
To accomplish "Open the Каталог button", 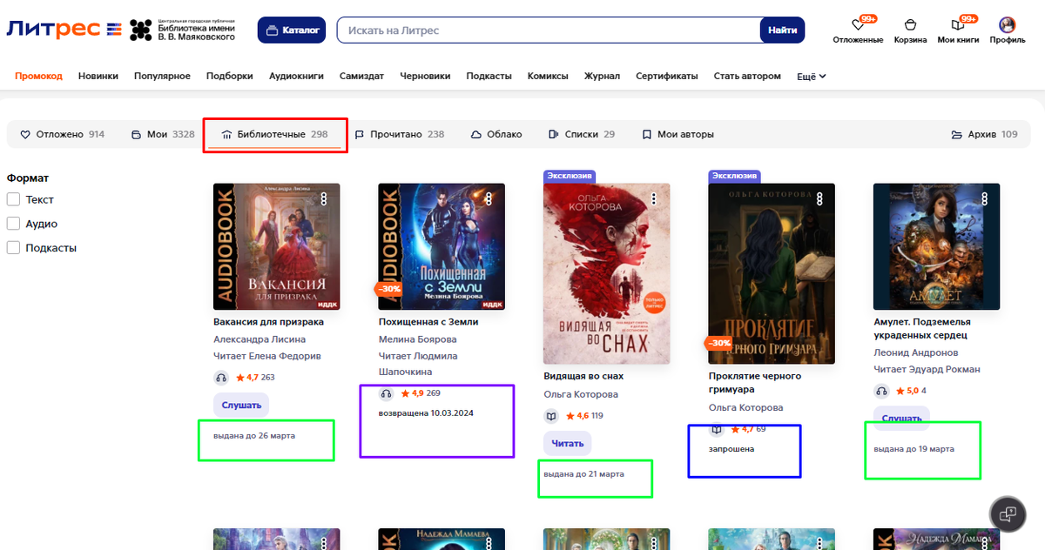I will point(292,30).
